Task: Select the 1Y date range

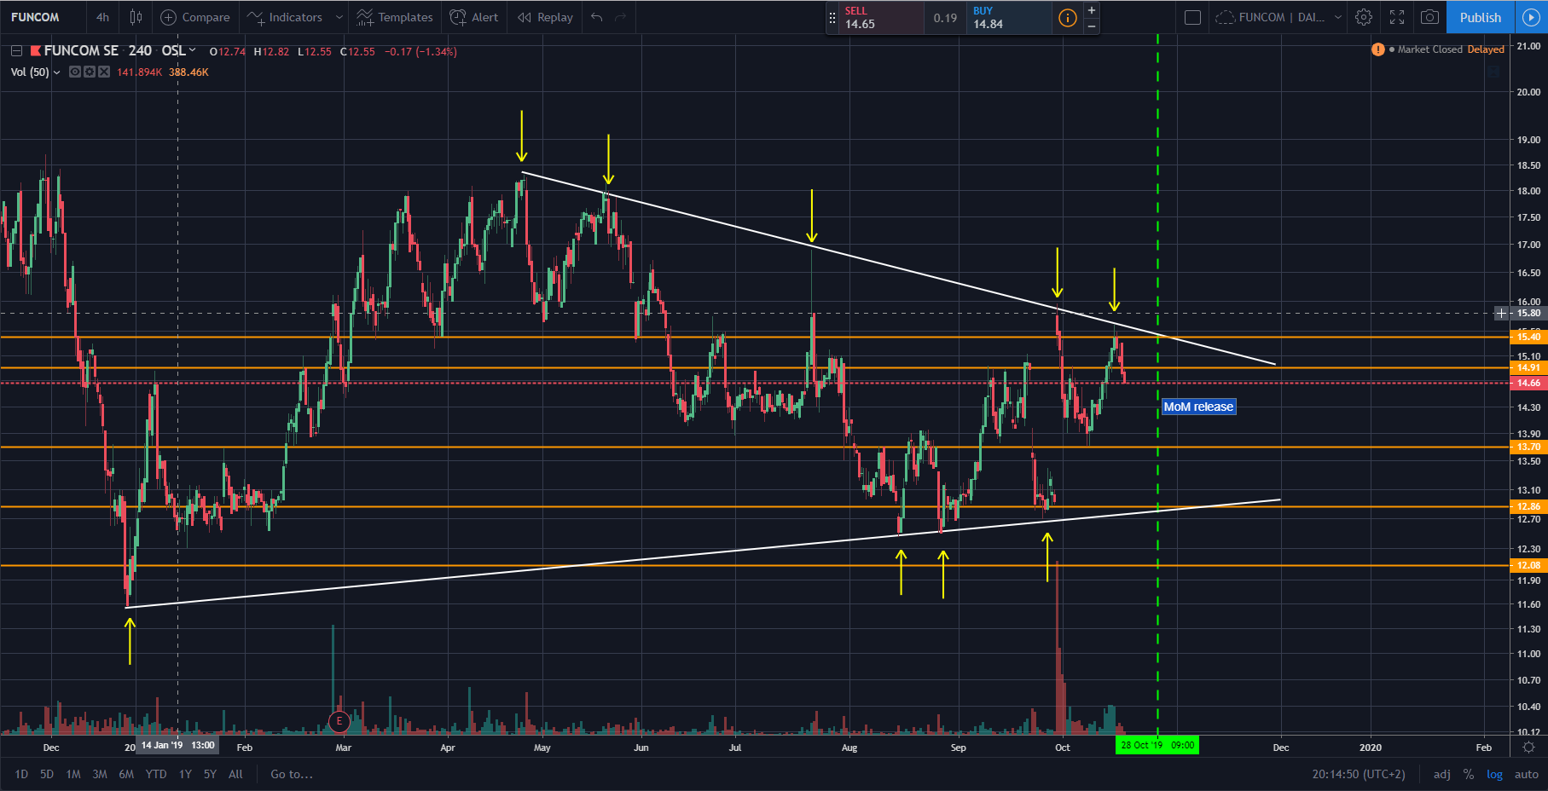Action: pyautogui.click(x=185, y=774)
